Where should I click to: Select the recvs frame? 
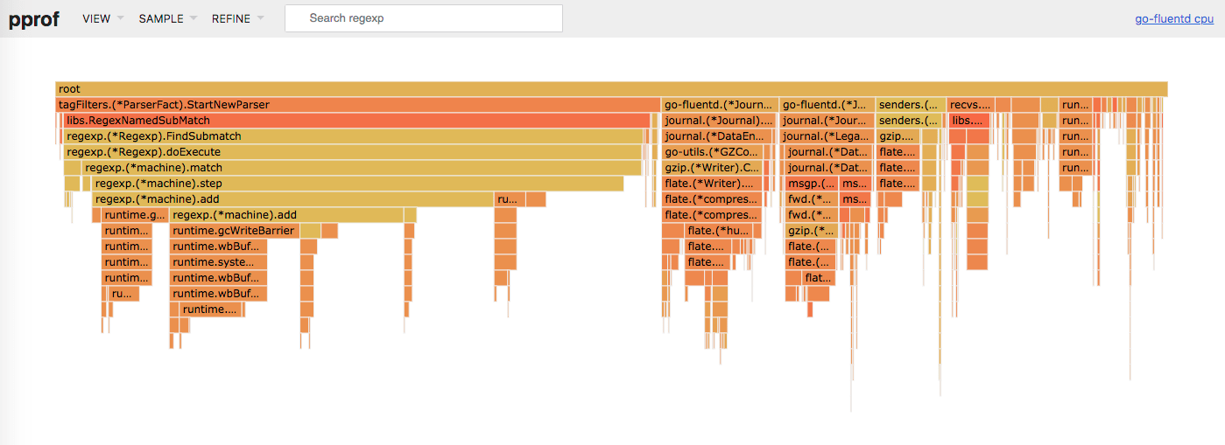pos(970,105)
